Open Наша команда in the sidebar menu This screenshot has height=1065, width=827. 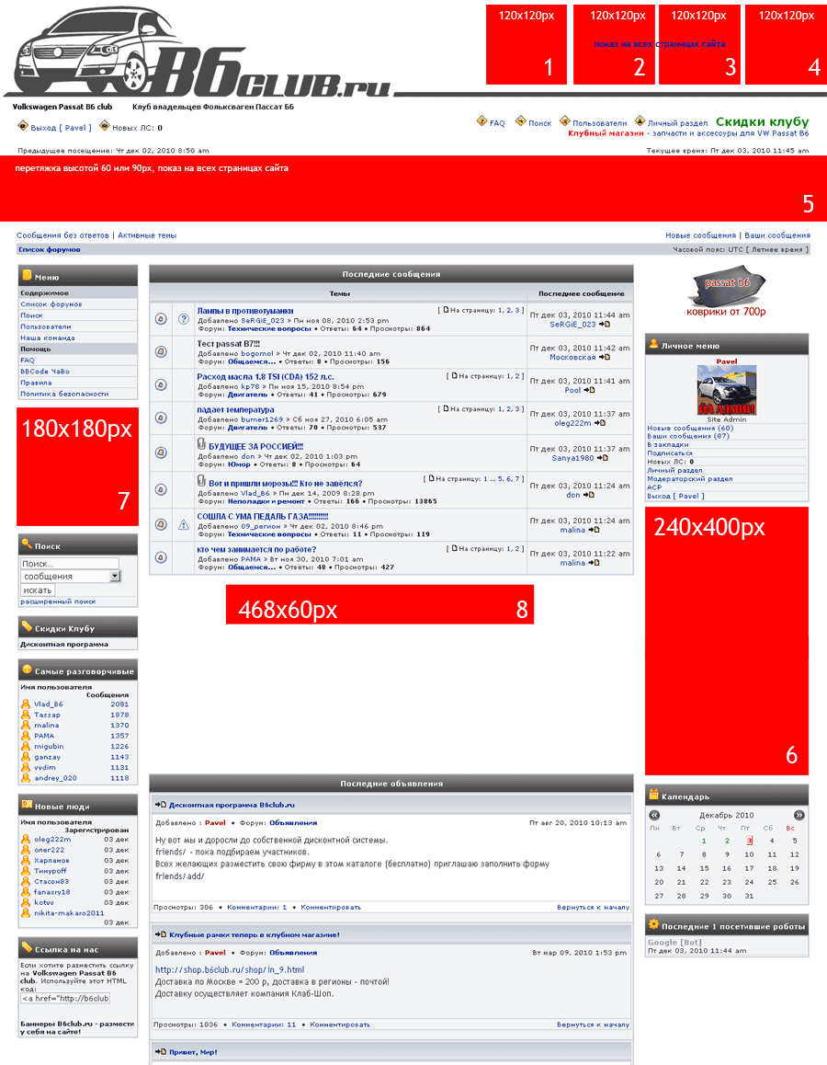coord(48,338)
